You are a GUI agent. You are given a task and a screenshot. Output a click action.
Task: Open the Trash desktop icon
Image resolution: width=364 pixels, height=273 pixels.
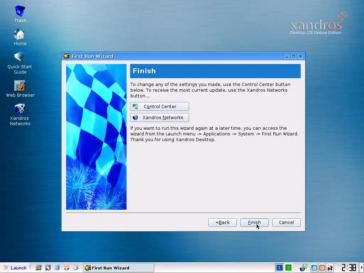click(x=20, y=14)
